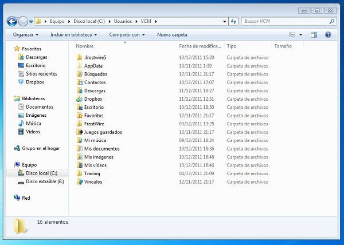
Task: Select the Juegos guardados folder icon
Action: [80, 132]
